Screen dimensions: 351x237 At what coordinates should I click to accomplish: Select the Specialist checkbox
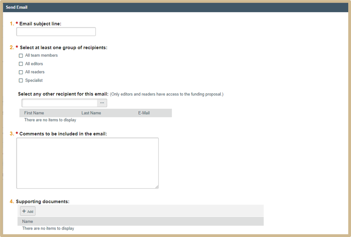(x=21, y=80)
